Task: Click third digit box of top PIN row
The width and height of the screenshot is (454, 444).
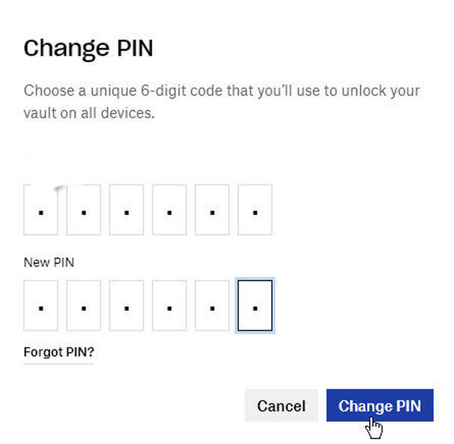Action: 126,210
